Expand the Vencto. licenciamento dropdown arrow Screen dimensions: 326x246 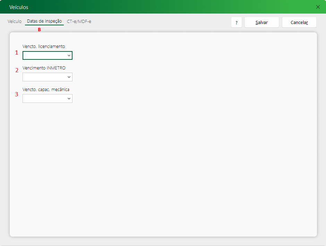[69, 56]
